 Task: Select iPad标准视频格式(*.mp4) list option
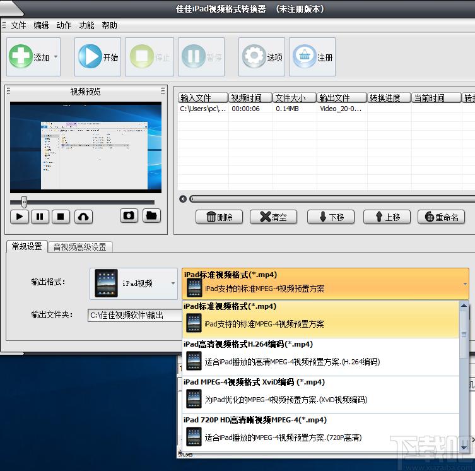321,319
